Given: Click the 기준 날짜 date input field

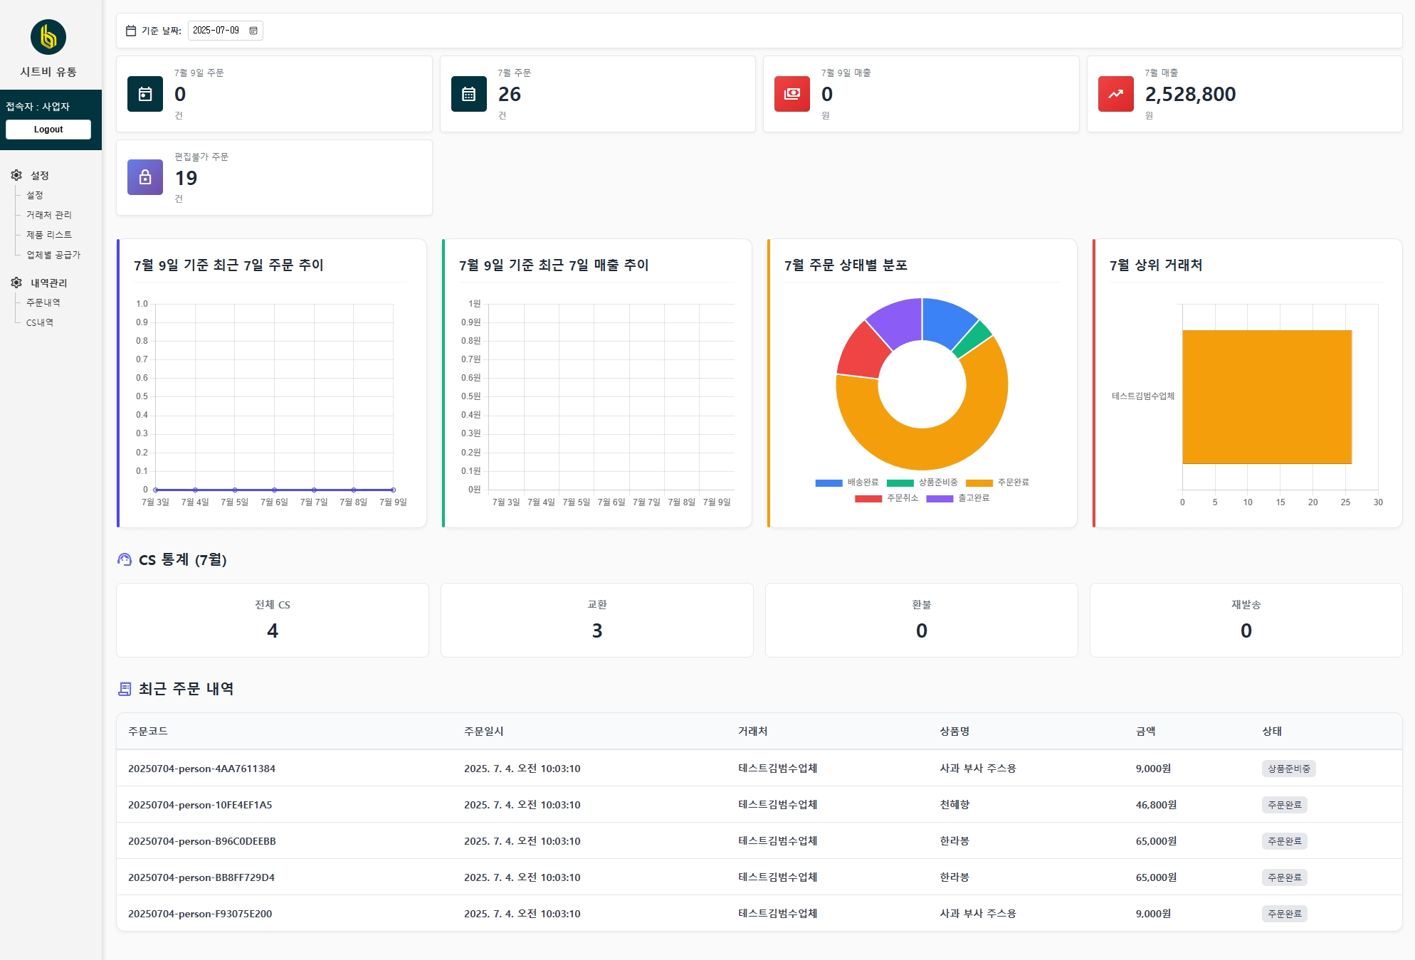Looking at the screenshot, I should [225, 31].
